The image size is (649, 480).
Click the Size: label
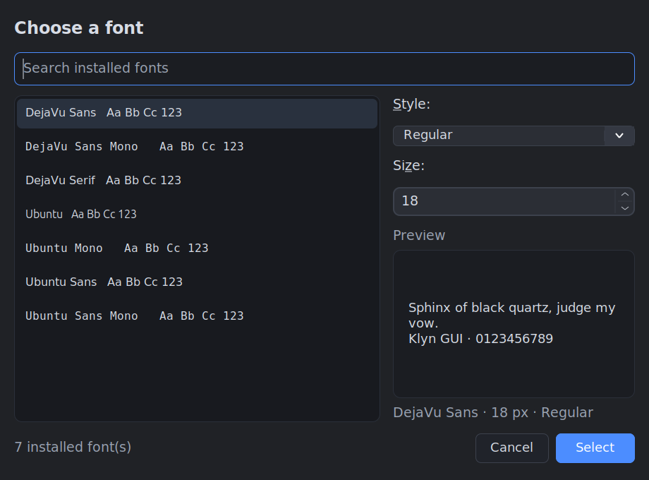408,166
